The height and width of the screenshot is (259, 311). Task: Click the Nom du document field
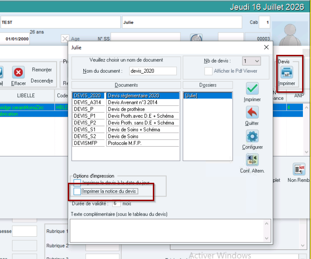point(153,71)
